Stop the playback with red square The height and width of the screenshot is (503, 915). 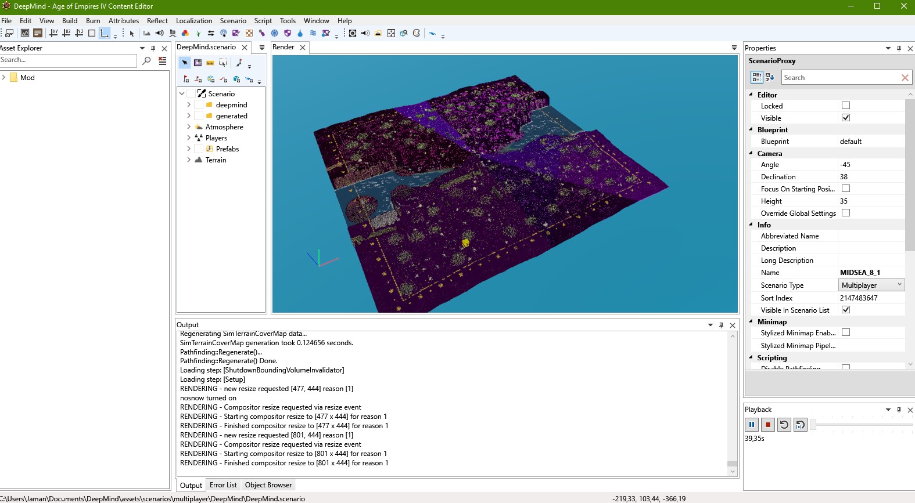[x=768, y=425]
